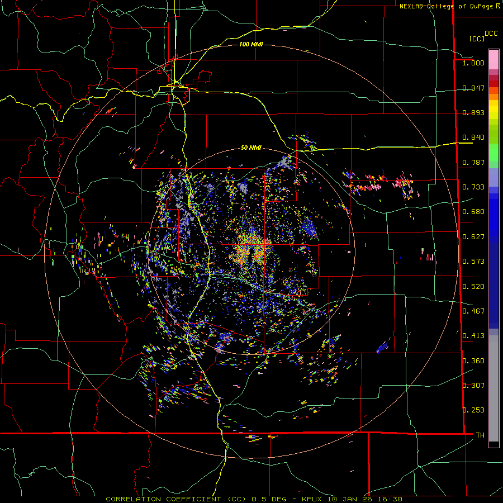The image size is (503, 503).
Task: Click the yellow segment of the color bar
Action: 493,110
